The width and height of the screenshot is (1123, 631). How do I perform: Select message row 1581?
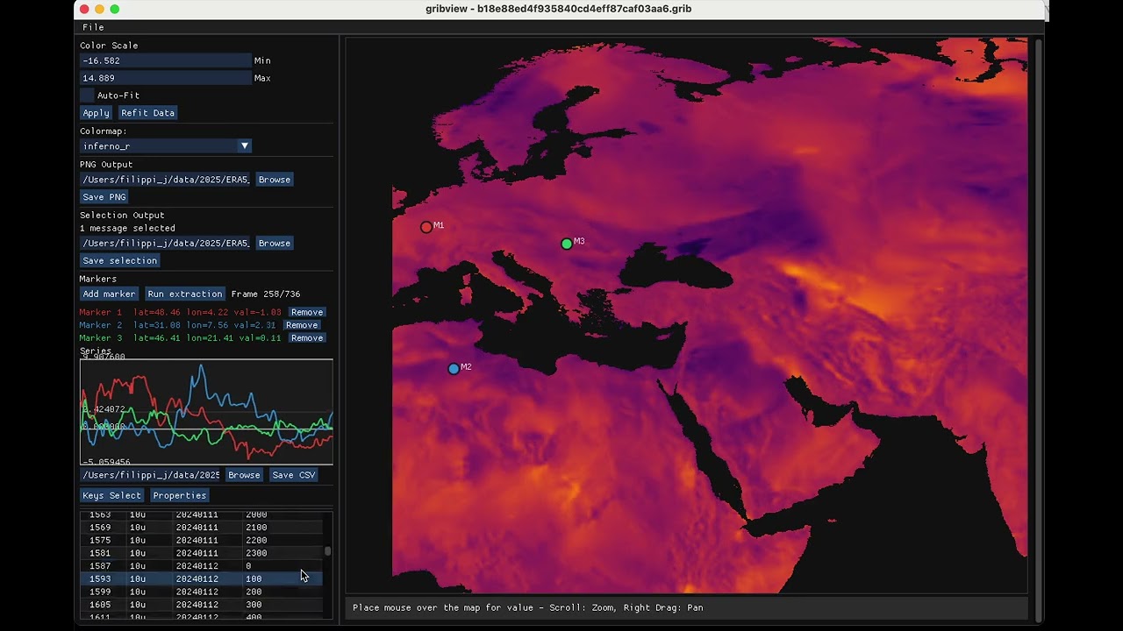(x=201, y=553)
